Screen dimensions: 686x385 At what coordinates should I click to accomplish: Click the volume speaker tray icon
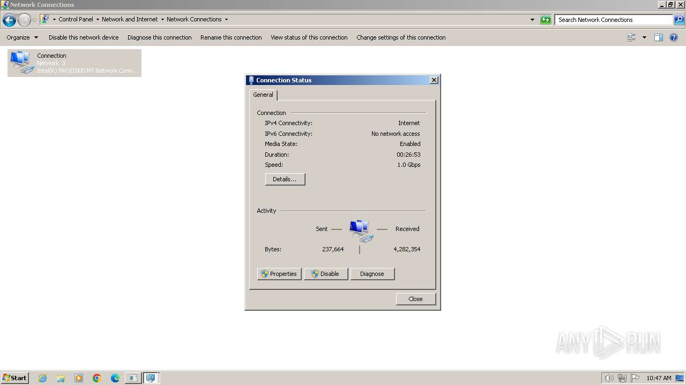coord(609,378)
